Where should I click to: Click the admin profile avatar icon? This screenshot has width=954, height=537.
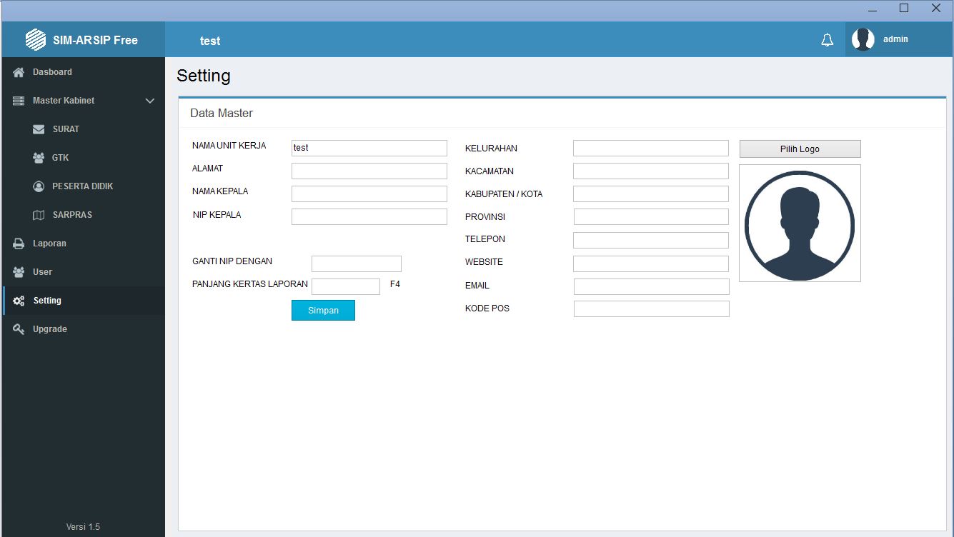point(863,39)
